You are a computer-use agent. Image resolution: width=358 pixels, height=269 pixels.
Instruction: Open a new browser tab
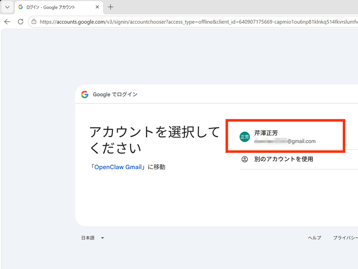point(111,7)
